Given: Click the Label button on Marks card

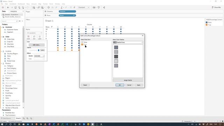Looking at the screenshot, I should [40, 37].
